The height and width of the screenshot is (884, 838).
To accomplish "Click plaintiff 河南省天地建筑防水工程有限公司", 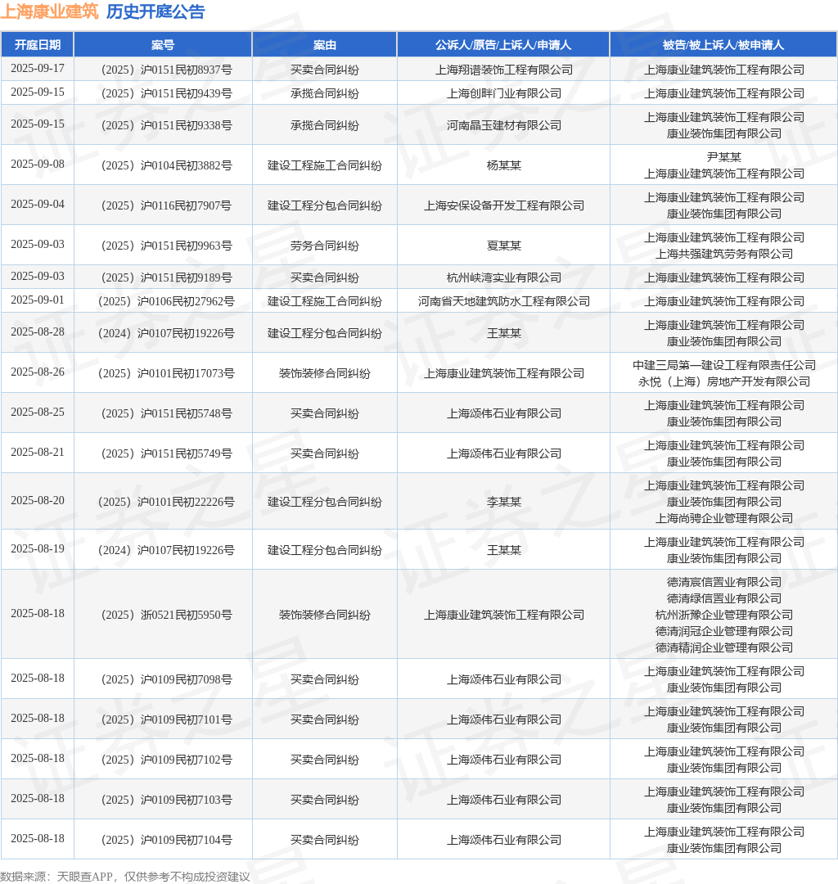I will coord(504,301).
